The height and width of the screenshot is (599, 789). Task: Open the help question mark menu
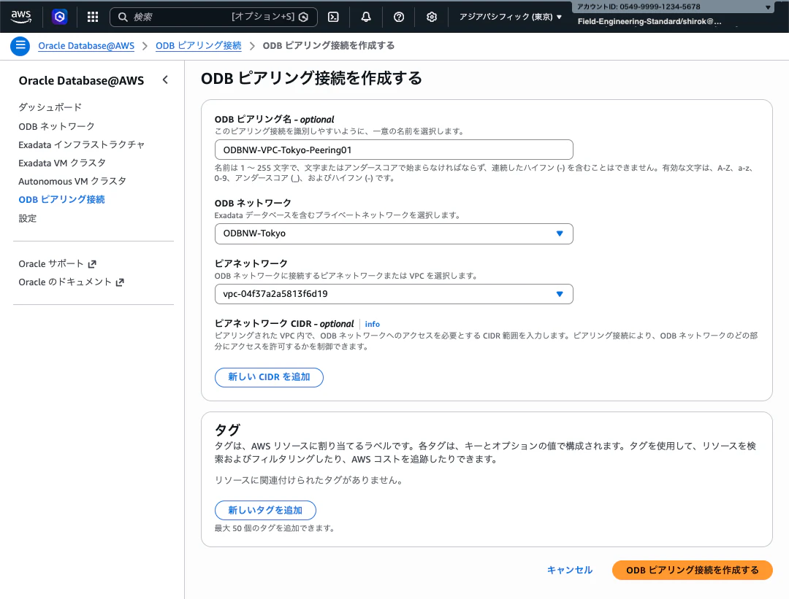(x=399, y=17)
